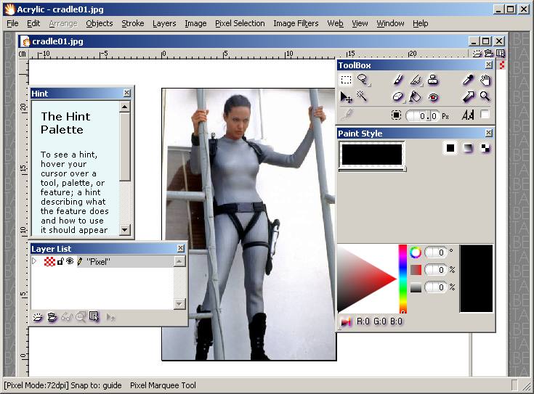This screenshot has width=534, height=394.
Task: Click the cm ruler units box
Action: tap(23, 54)
